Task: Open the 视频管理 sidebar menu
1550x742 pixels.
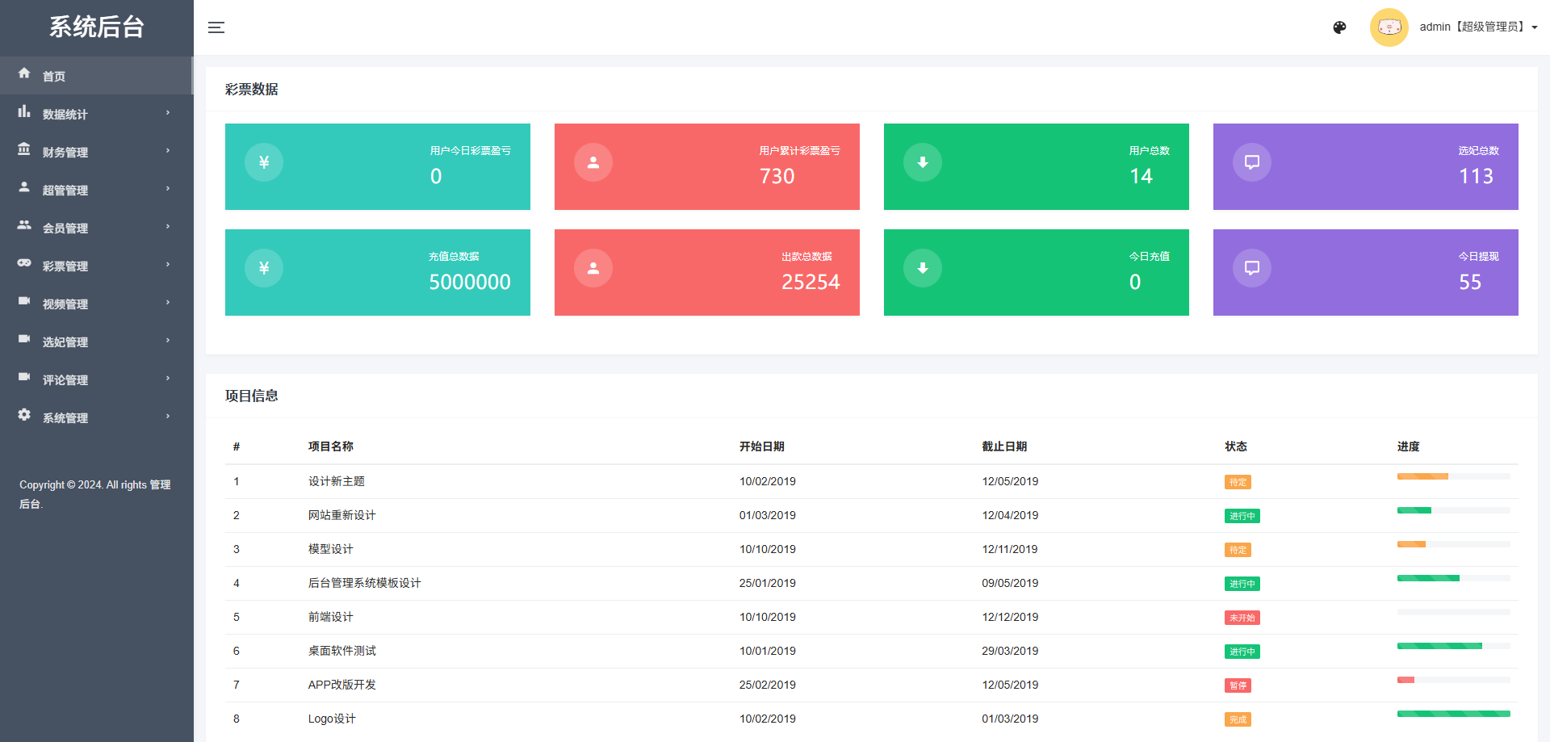Action: (x=65, y=304)
